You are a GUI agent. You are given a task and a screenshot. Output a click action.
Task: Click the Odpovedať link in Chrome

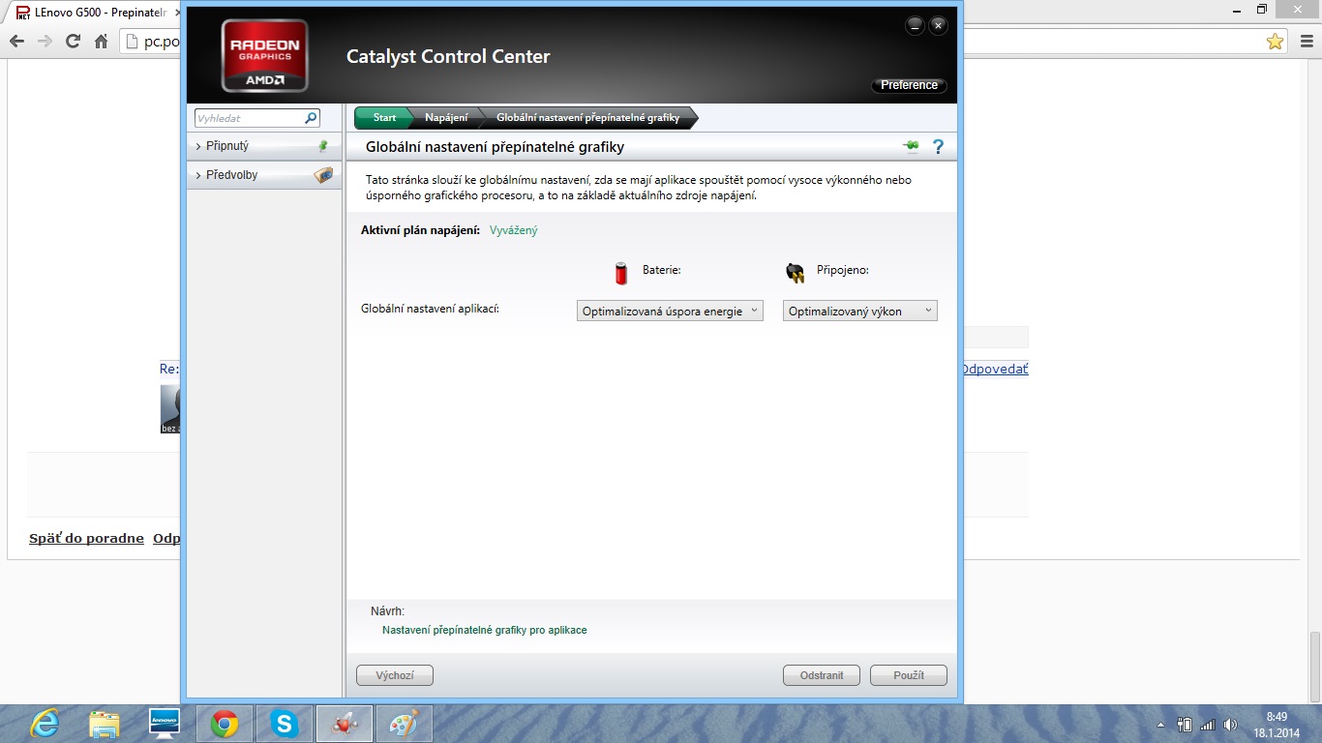pyautogui.click(x=995, y=370)
